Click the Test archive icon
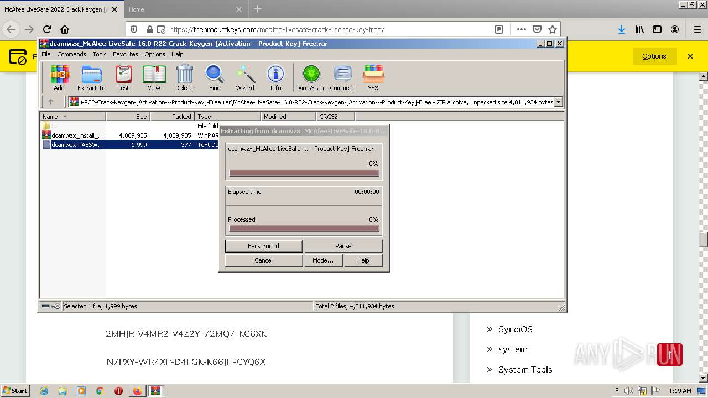 tap(123, 77)
